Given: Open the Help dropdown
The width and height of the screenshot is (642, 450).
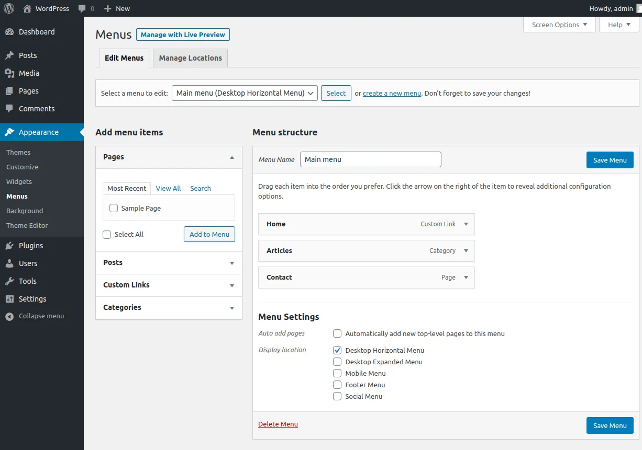Looking at the screenshot, I should pyautogui.click(x=619, y=25).
